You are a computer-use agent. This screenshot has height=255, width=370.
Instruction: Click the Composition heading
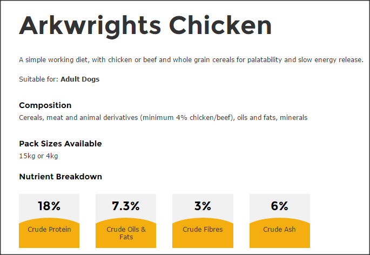(45, 105)
